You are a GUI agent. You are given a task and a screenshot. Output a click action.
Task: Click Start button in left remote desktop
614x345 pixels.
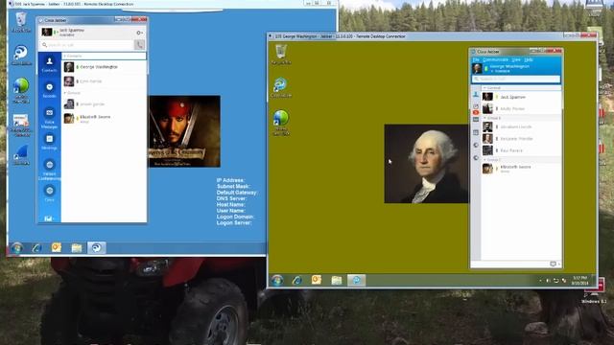point(17,248)
